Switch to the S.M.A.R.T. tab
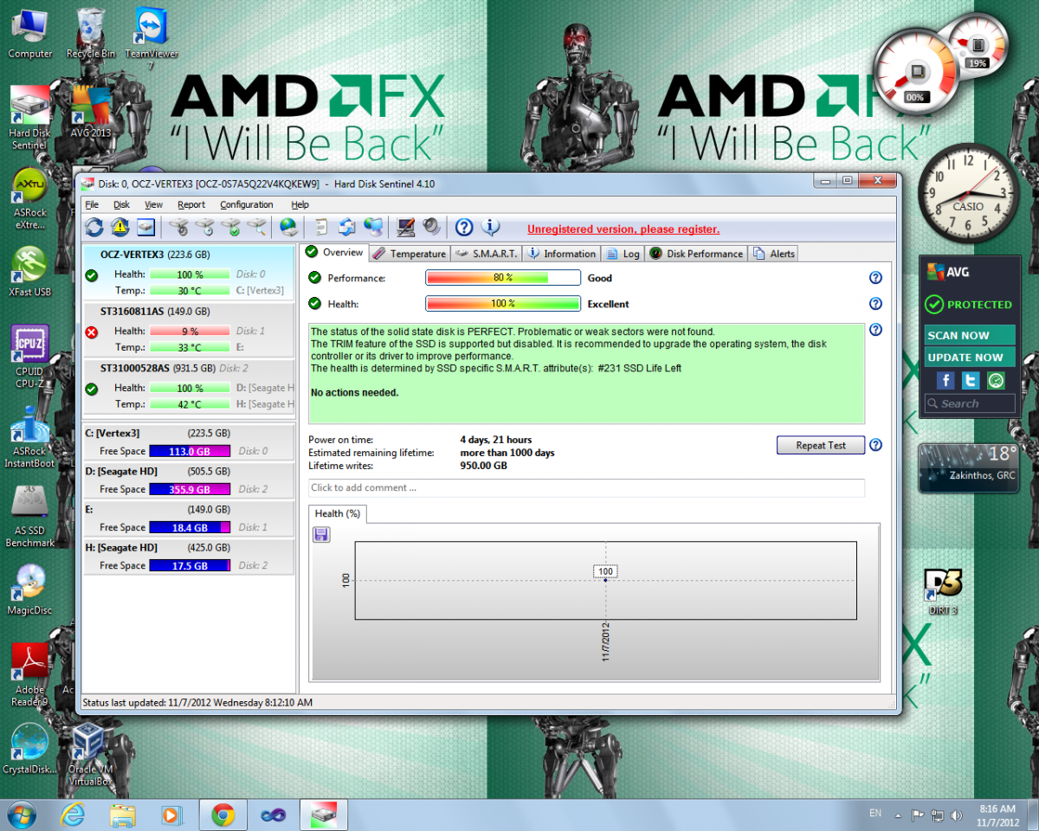This screenshot has width=1039, height=831. [x=487, y=254]
